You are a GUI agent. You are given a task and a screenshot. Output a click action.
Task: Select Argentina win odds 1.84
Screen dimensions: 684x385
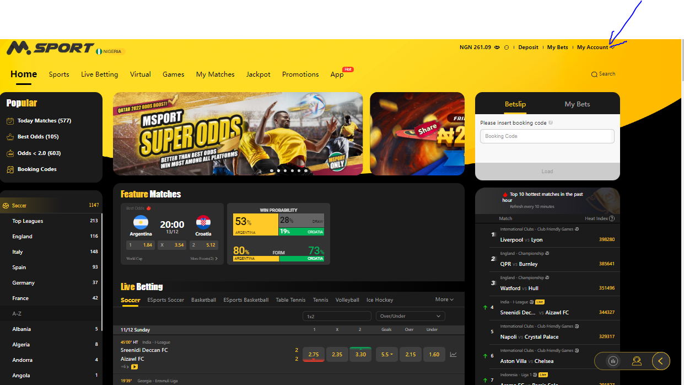[x=140, y=245]
